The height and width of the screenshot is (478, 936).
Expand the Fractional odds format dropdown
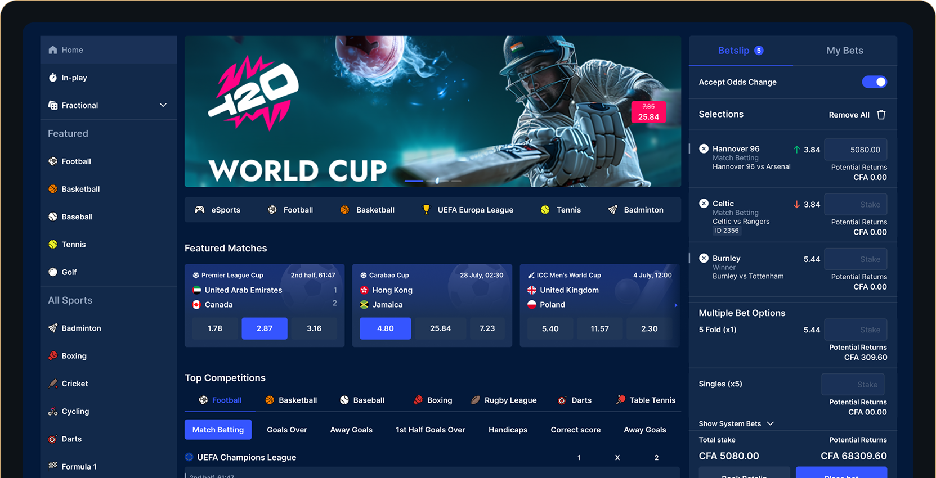[163, 105]
